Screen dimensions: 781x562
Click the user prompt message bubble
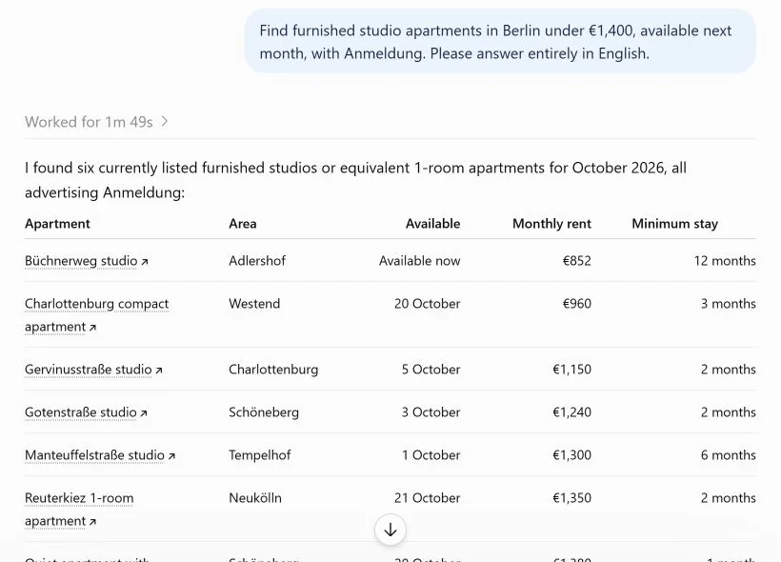pyautogui.click(x=500, y=42)
